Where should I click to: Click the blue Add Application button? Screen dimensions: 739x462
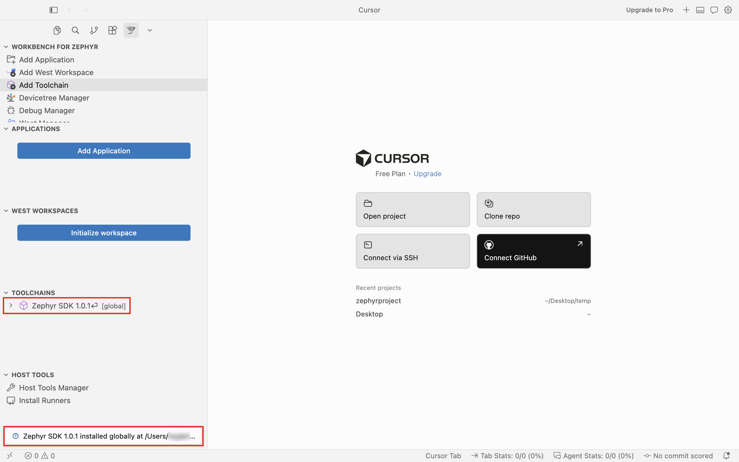(104, 151)
